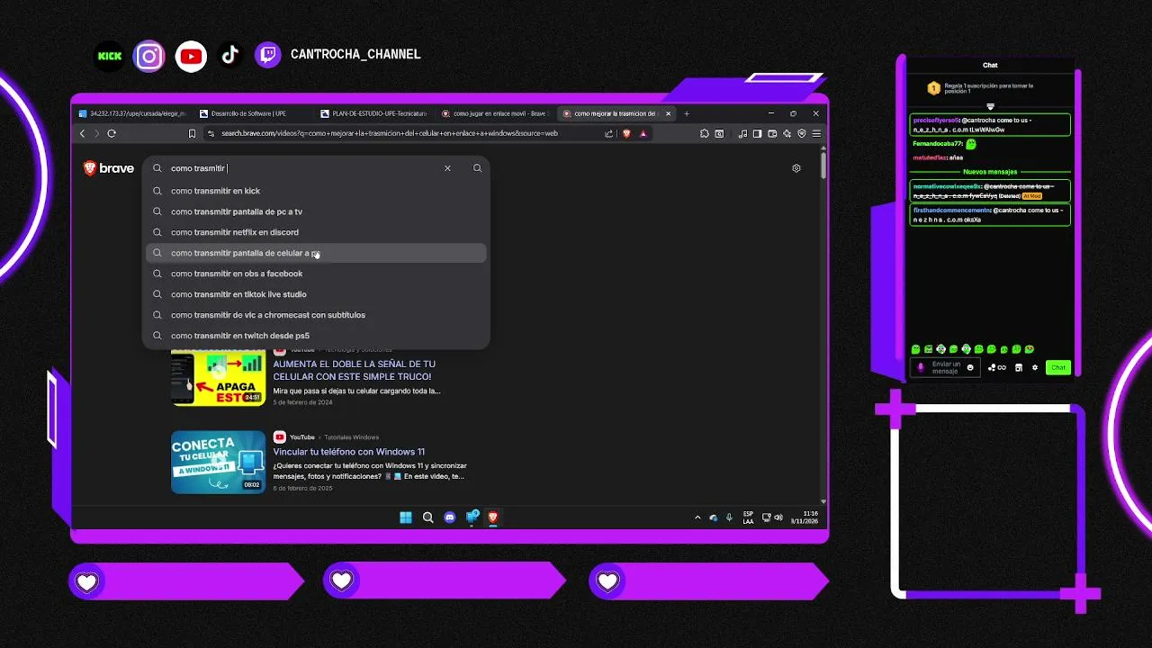Image resolution: width=1152 pixels, height=648 pixels.
Task: Click the browser forward arrow
Action: pyautogui.click(x=96, y=133)
